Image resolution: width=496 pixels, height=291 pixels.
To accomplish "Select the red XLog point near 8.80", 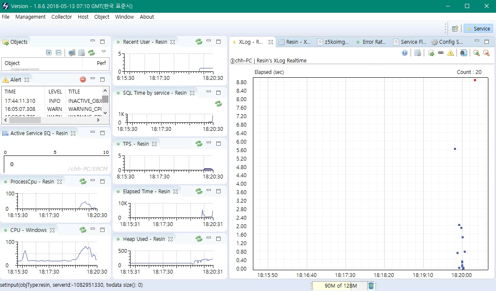I will (x=475, y=80).
